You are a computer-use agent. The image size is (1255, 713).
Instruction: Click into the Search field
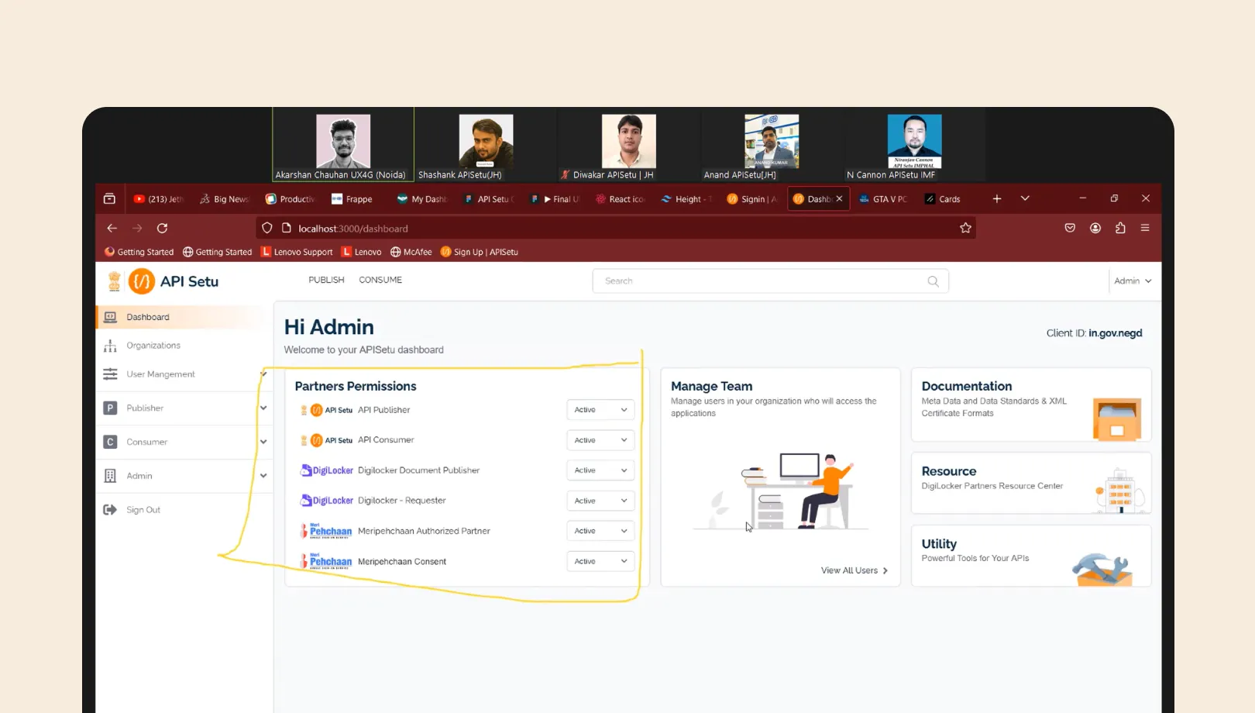pyautogui.click(x=771, y=281)
